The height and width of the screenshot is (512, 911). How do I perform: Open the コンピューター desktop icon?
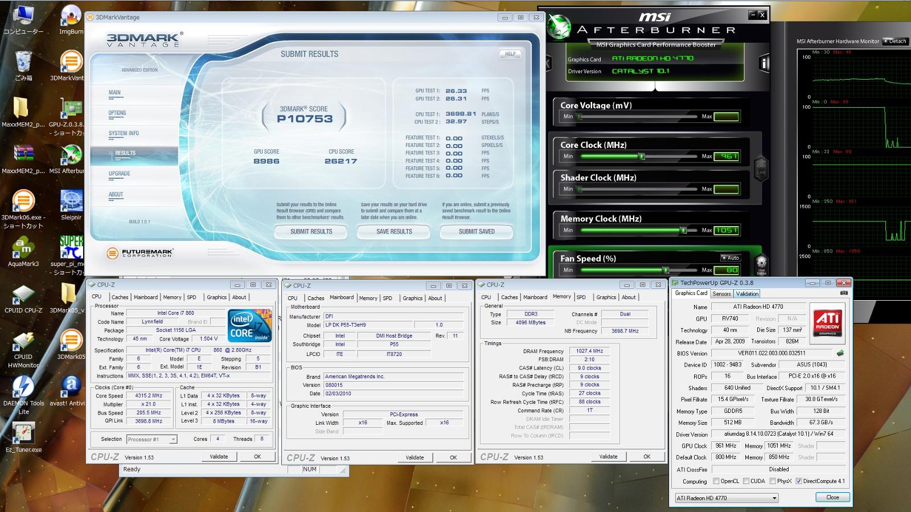(x=23, y=20)
